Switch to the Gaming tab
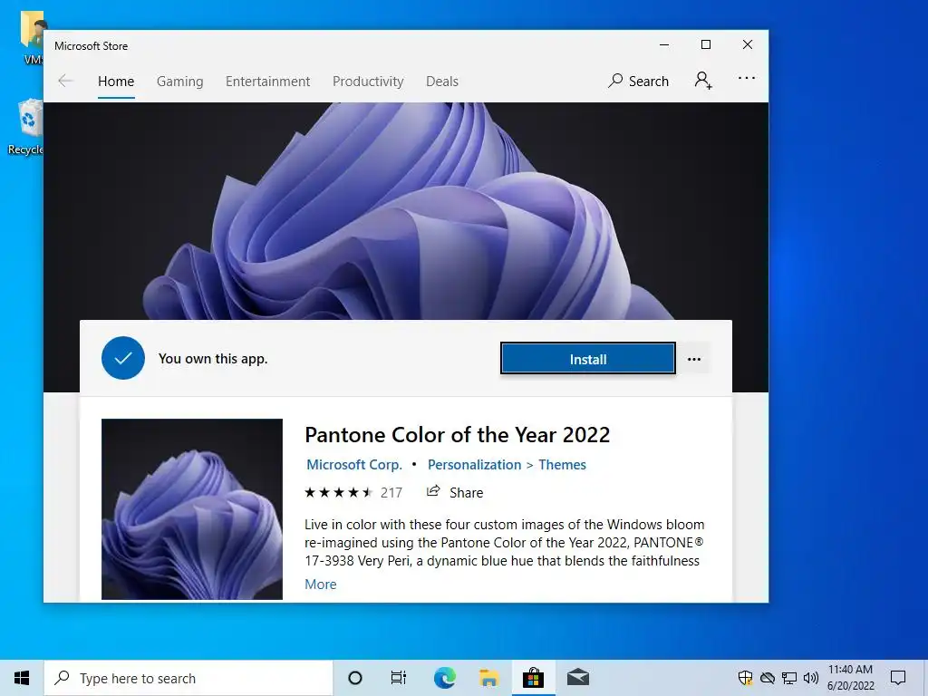The image size is (928, 696). pos(180,81)
